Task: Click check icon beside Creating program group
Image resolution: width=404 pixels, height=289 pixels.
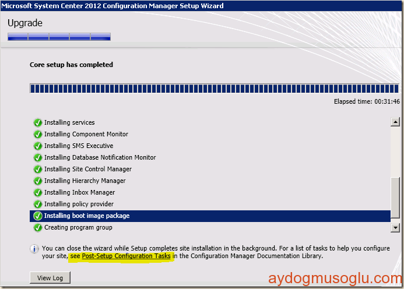Action: (38, 227)
